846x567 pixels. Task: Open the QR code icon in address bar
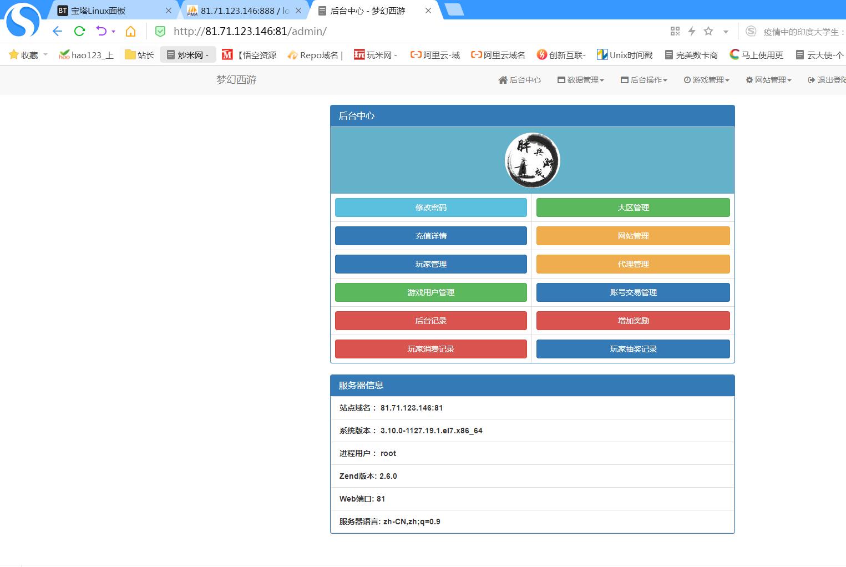[675, 31]
